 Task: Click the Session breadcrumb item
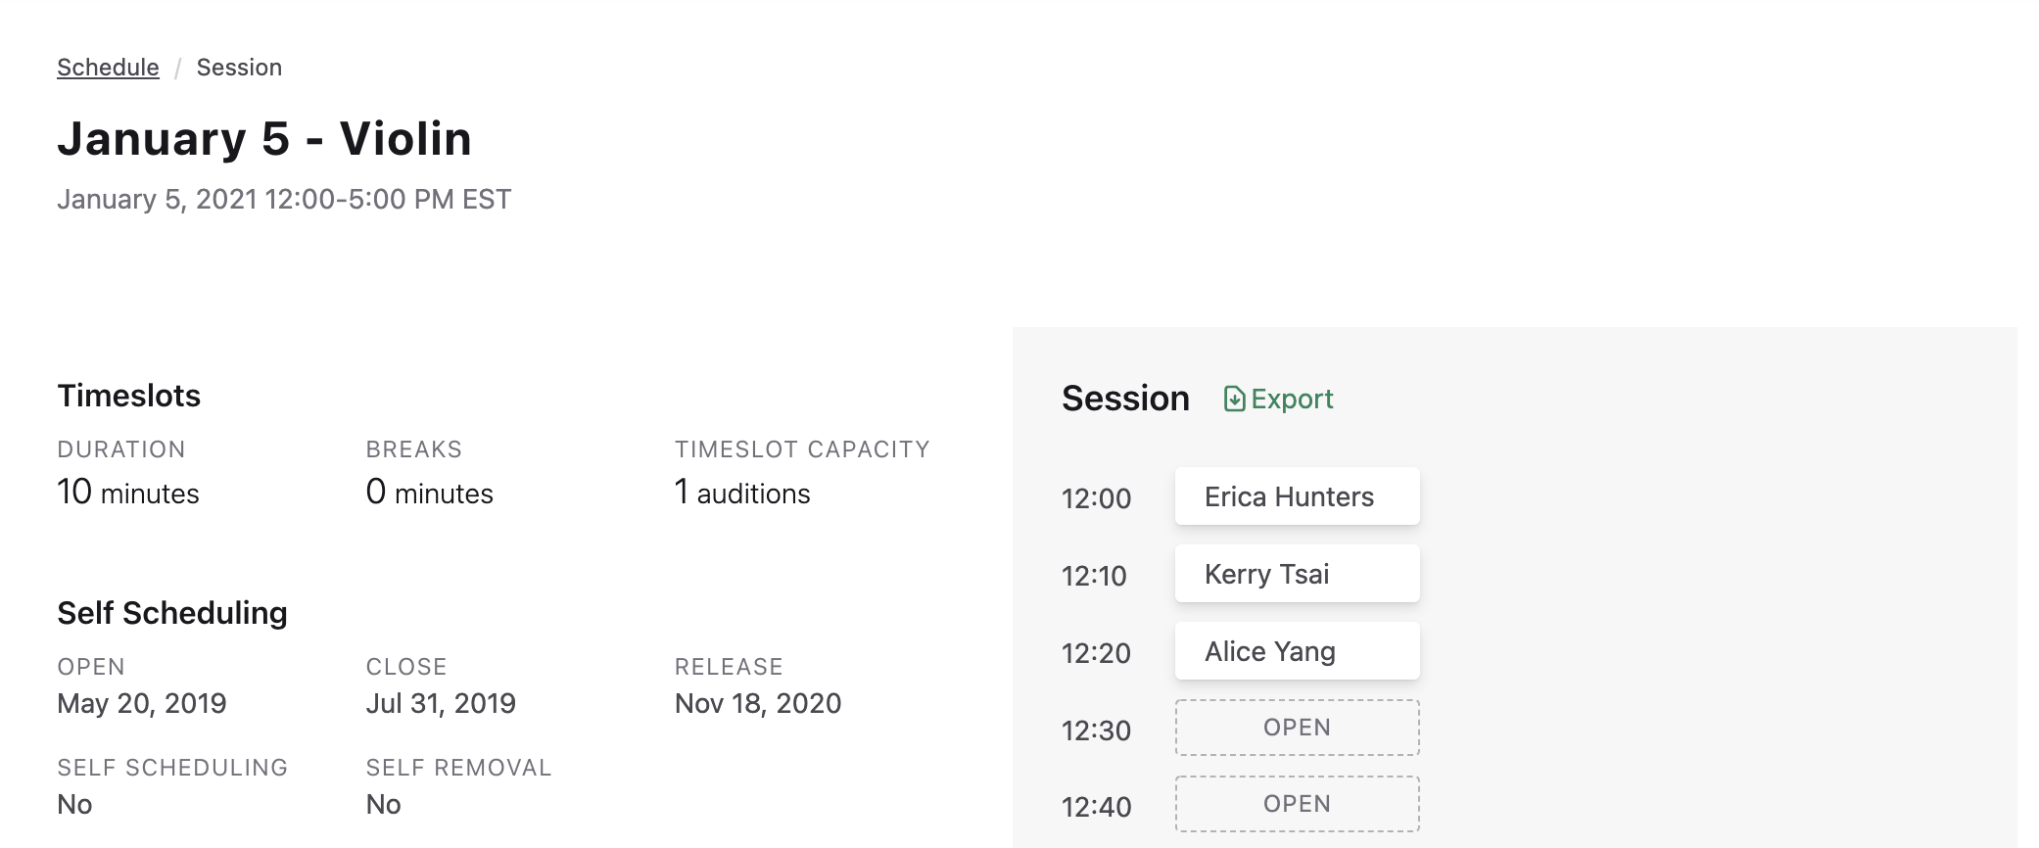point(239,68)
